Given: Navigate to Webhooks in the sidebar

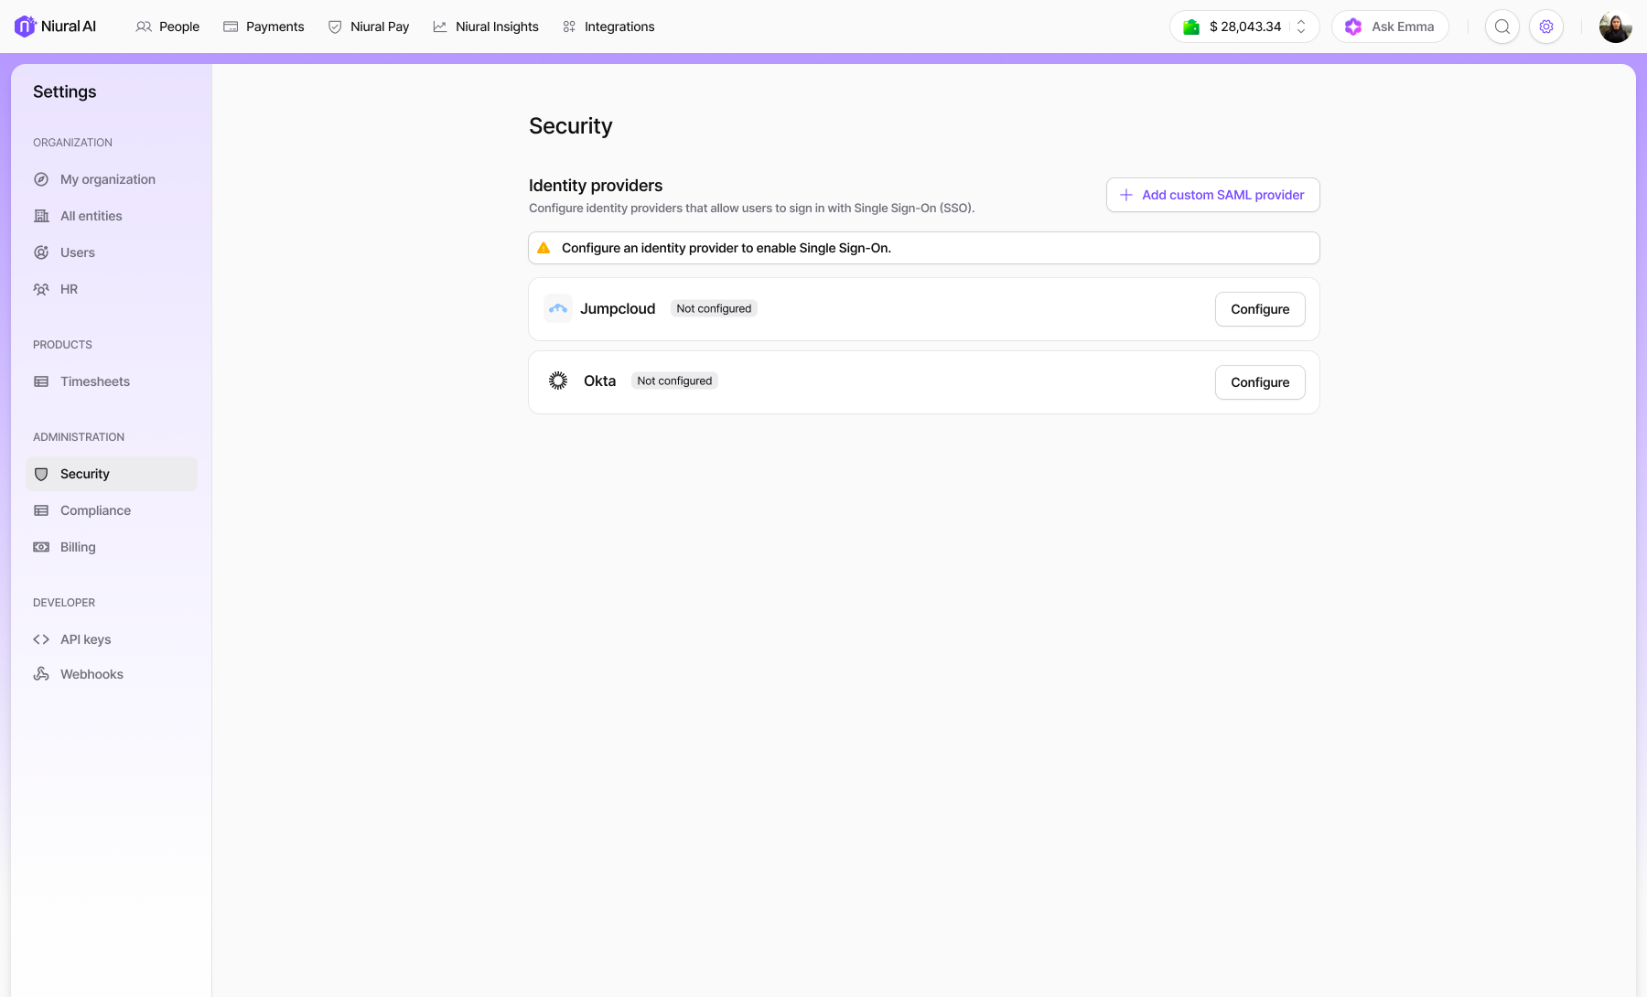Looking at the screenshot, I should [112, 674].
